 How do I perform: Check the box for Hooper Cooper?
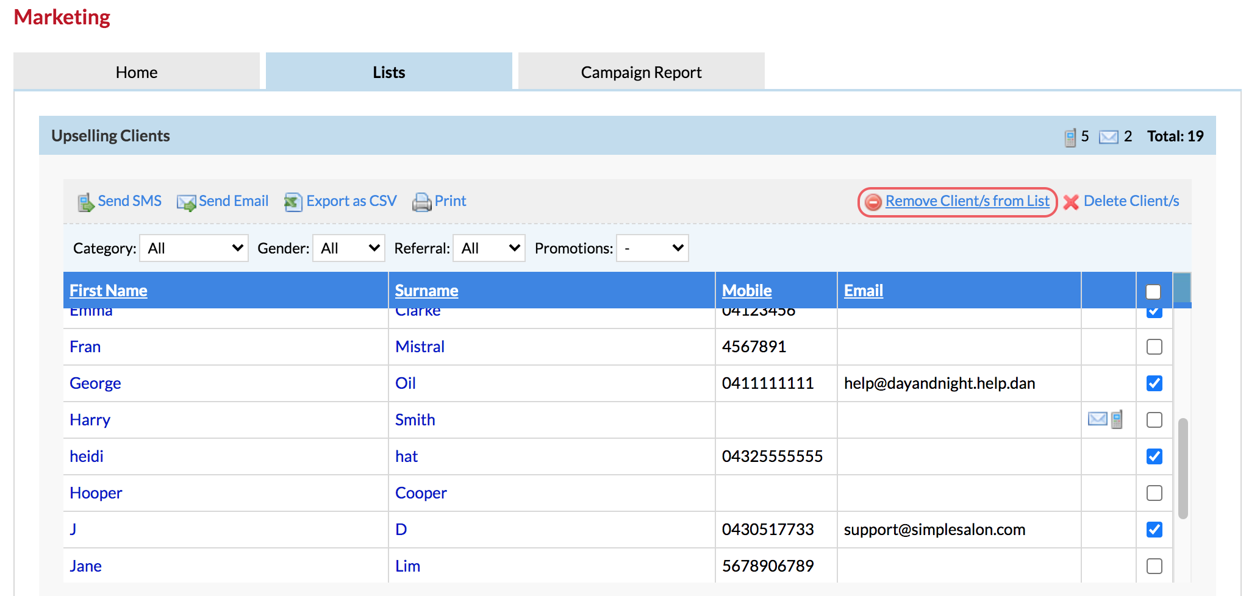point(1154,493)
